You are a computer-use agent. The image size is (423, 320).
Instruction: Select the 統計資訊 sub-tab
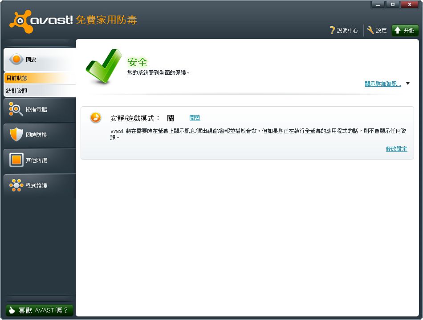(40, 91)
